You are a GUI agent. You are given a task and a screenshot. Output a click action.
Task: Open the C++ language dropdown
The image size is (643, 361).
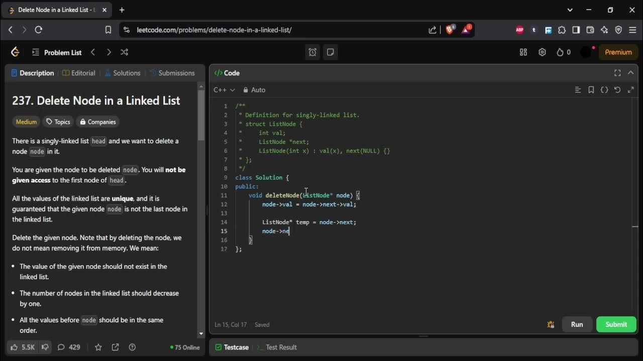(224, 90)
